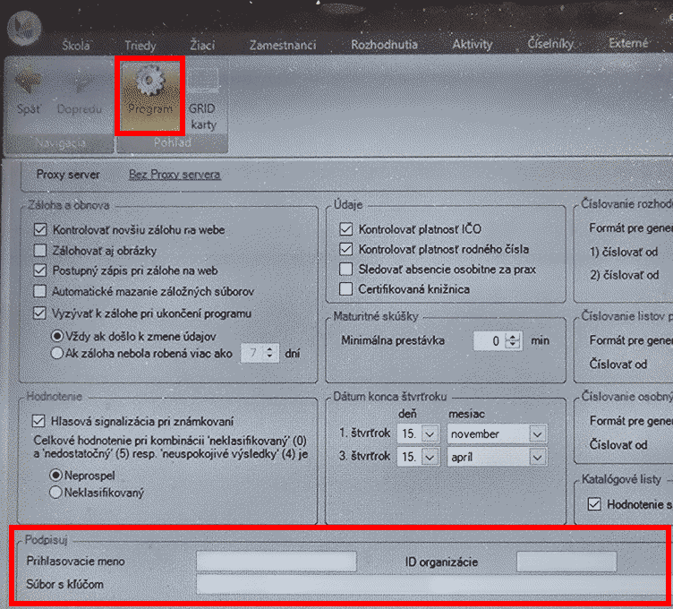Click the Súbor s kľúčom field
673x609 pixels.
[x=430, y=585]
